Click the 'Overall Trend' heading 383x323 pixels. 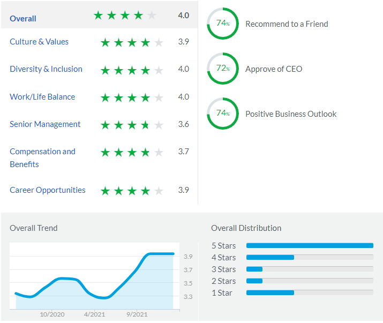pyautogui.click(x=34, y=228)
